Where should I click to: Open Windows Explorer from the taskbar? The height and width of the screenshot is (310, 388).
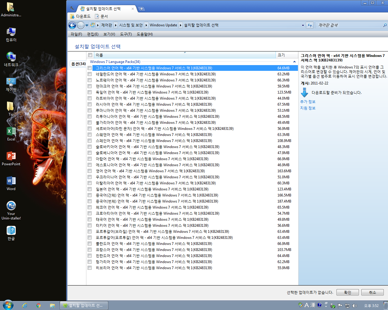52,305
